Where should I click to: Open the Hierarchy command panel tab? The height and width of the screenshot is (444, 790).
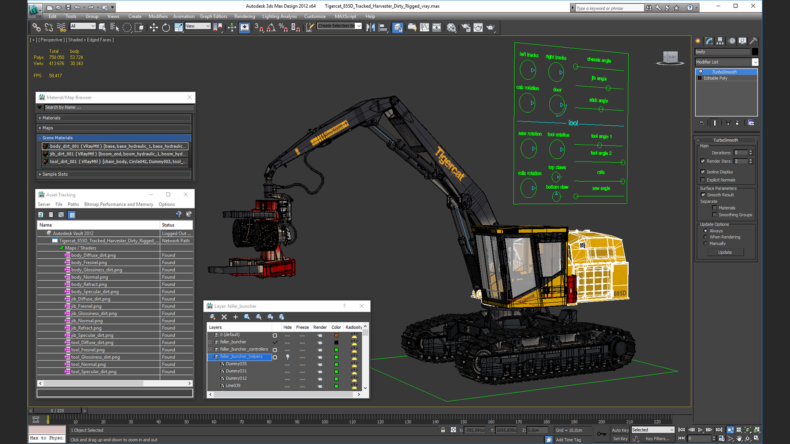(x=720, y=41)
